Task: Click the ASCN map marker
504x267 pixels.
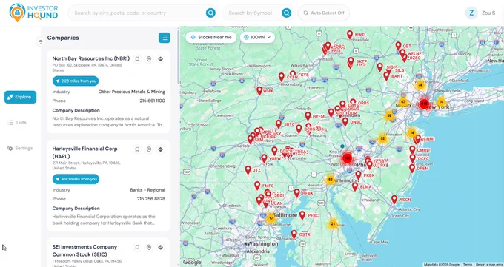Action: [394, 199]
